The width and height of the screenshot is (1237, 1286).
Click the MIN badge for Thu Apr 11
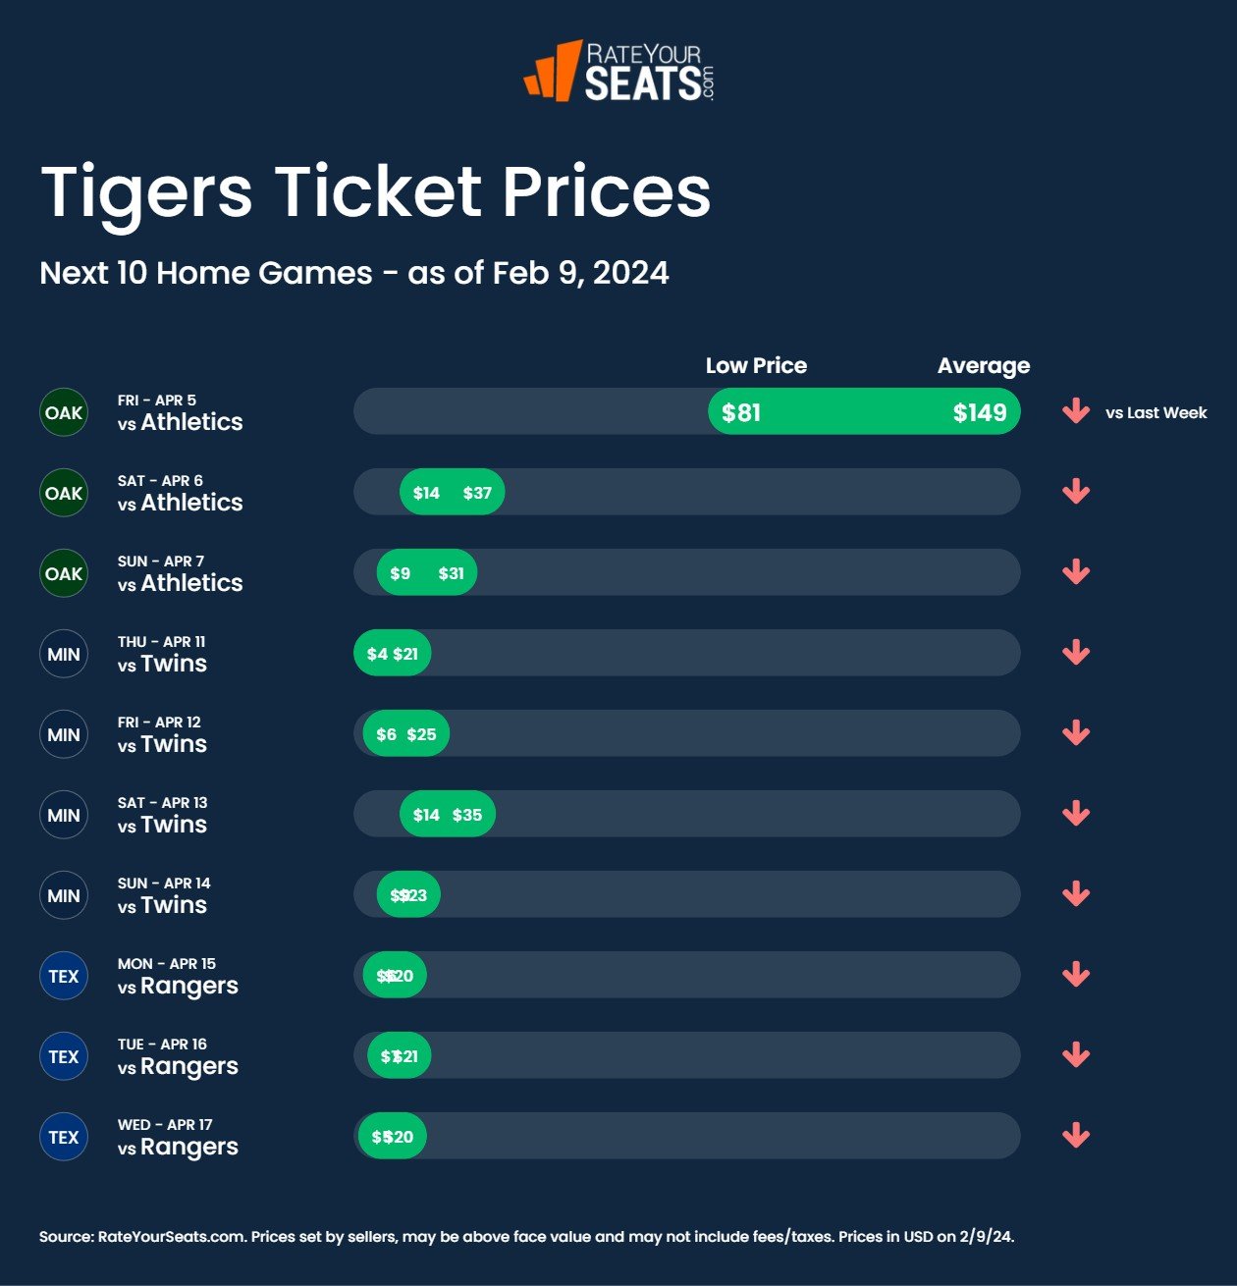coord(64,654)
